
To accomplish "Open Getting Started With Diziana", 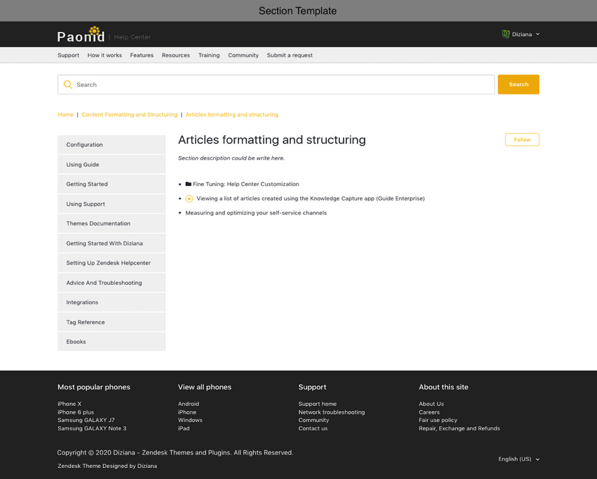I will (x=112, y=243).
